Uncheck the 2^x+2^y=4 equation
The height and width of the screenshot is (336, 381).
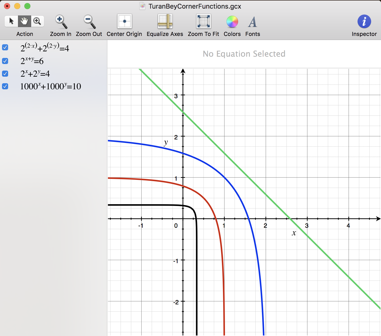click(5, 74)
